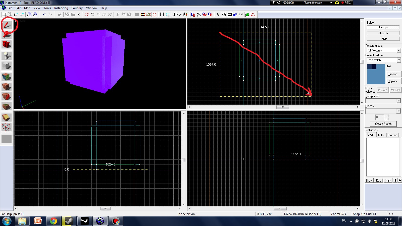The height and width of the screenshot is (226, 402).
Task: Select the Entity tool lightbulb icon
Action: (x=7, y=55)
